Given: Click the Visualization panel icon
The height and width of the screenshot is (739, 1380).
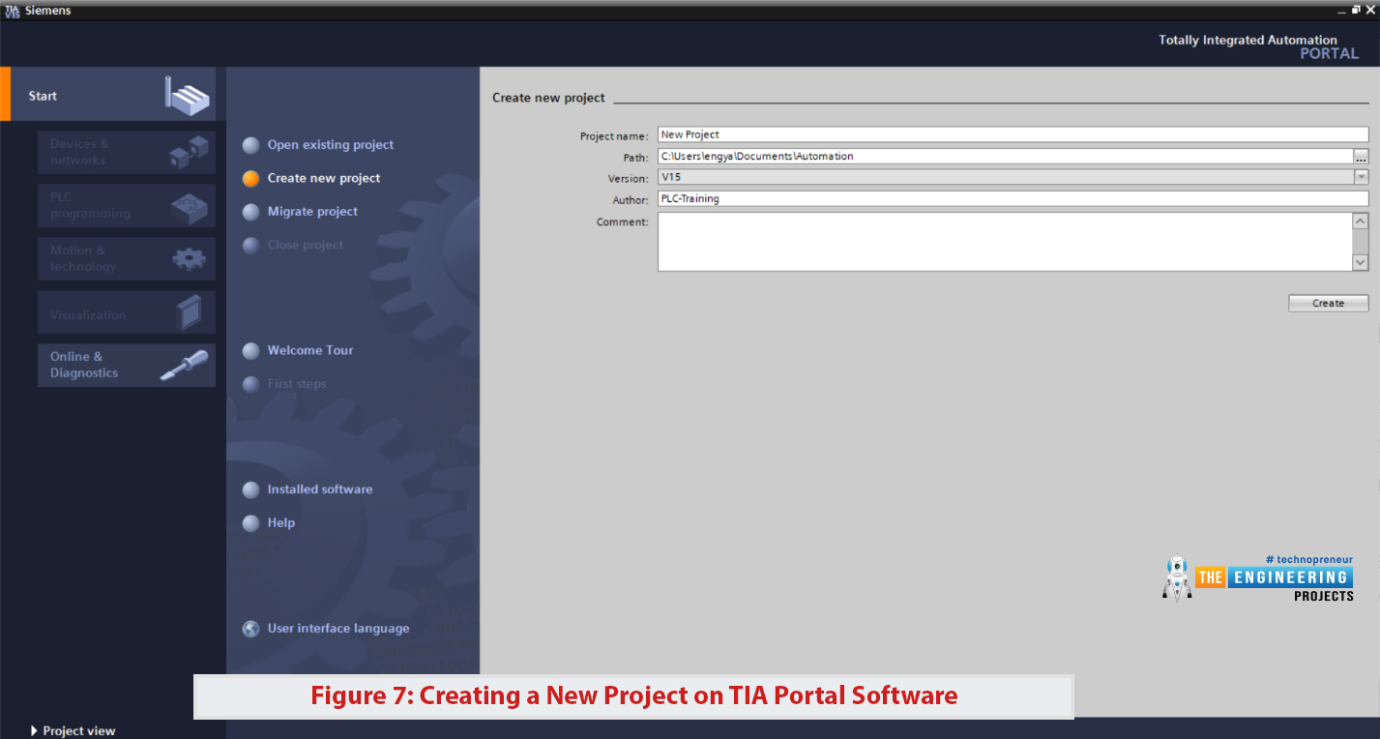Looking at the screenshot, I should tap(190, 312).
